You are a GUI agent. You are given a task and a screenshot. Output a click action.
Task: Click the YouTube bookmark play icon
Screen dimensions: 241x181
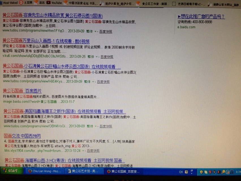48,3
